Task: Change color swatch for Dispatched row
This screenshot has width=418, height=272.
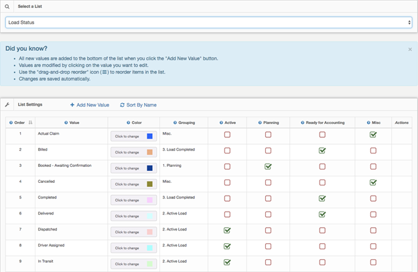Action: (x=133, y=232)
